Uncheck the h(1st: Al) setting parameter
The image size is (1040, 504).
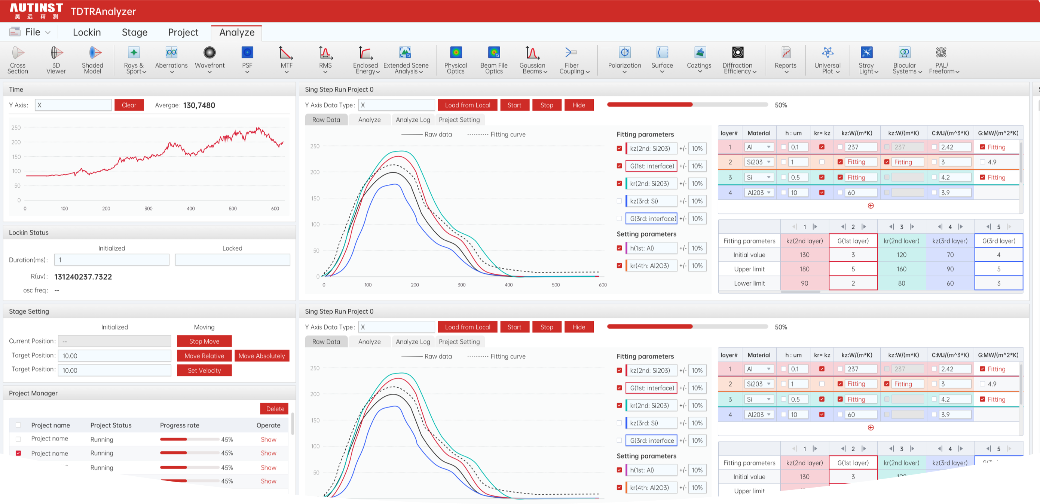coord(619,248)
